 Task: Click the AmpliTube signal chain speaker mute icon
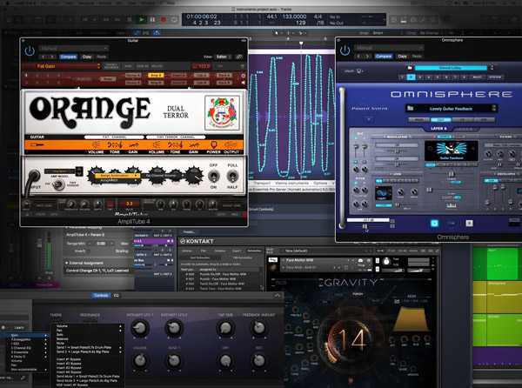[243, 82]
